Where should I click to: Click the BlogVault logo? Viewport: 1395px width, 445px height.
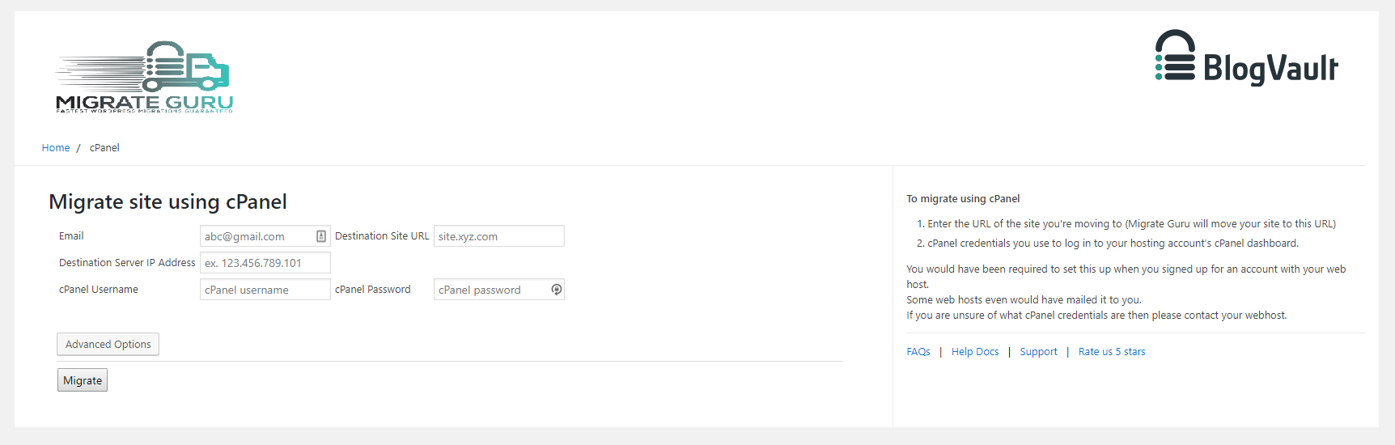click(1246, 57)
